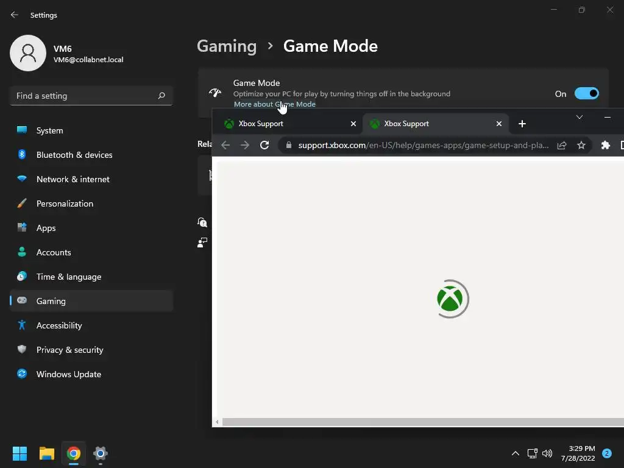Open Time & language category

click(x=91, y=277)
